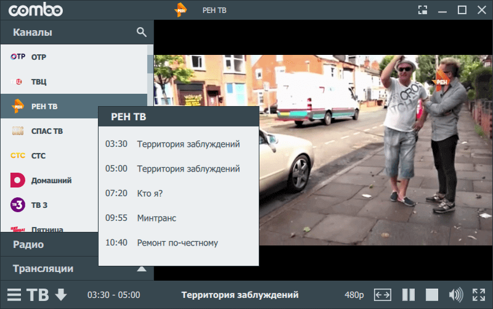
Task: Click the Домашний channel logo
Action: (18, 180)
